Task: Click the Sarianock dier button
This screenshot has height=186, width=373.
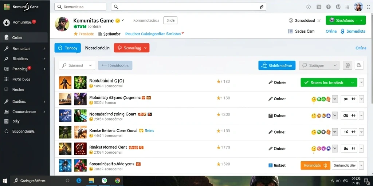Action: tap(345, 165)
